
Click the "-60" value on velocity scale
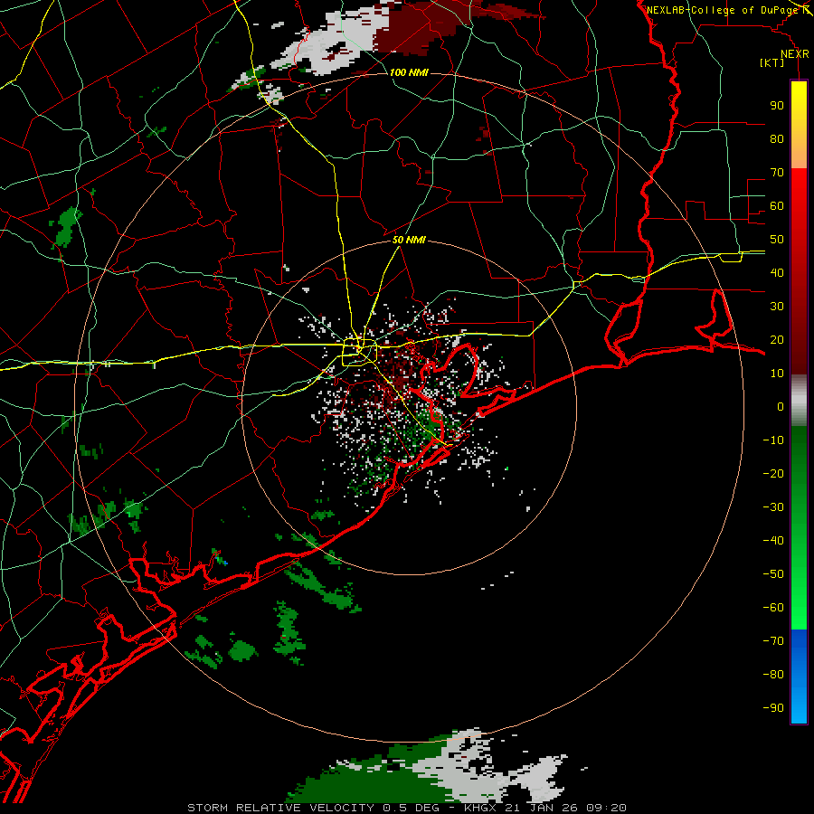coord(773,608)
